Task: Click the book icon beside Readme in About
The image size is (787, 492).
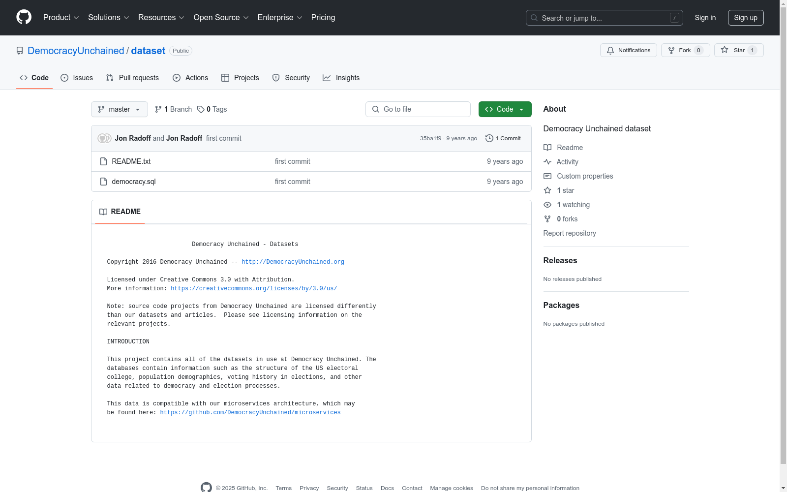Action: click(547, 148)
